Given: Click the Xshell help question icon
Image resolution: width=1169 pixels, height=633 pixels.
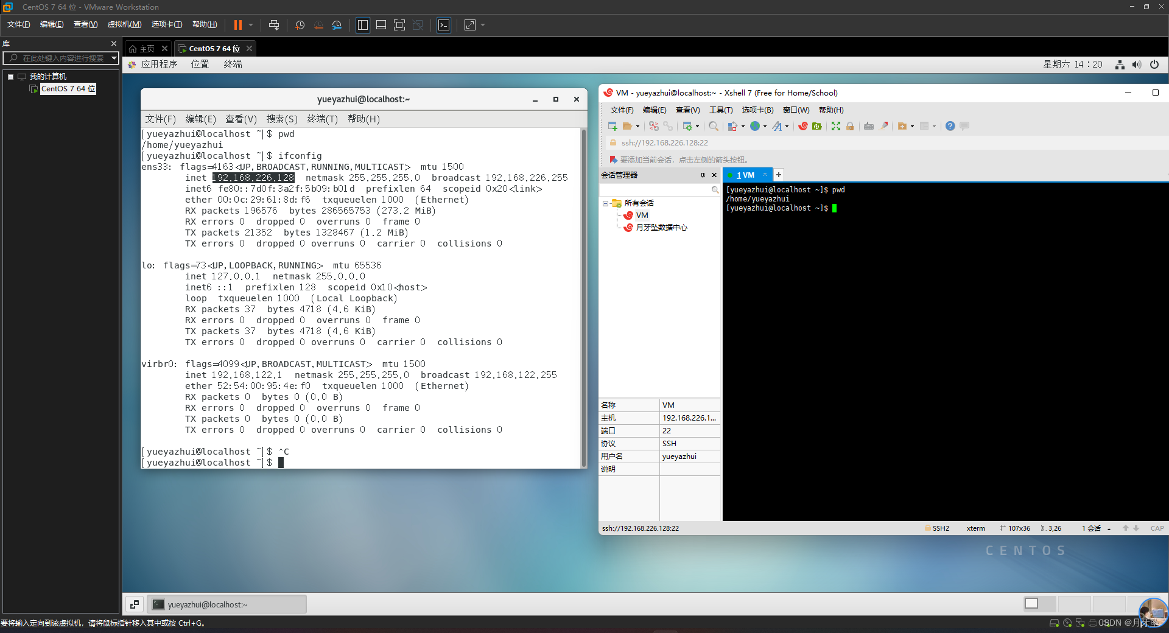Looking at the screenshot, I should 950,126.
